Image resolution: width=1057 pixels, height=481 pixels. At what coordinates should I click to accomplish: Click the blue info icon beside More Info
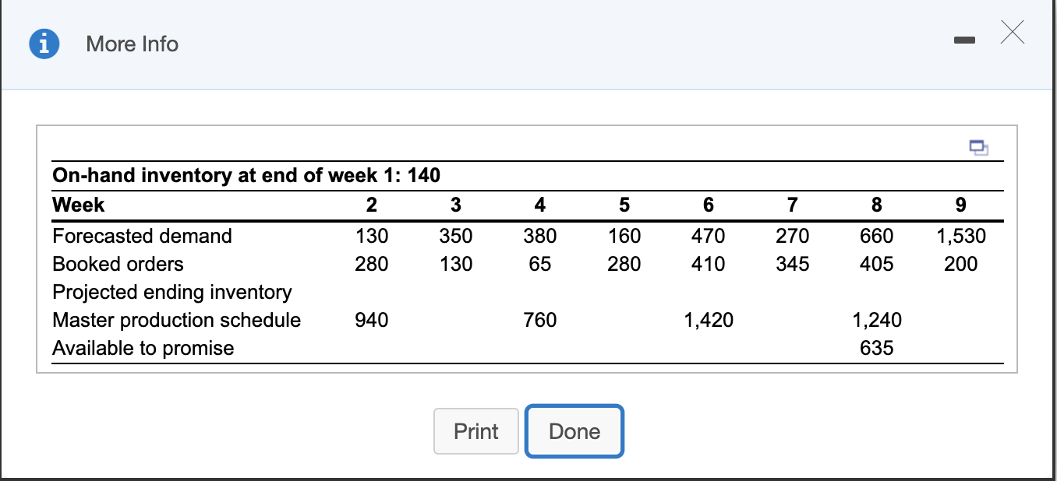44,44
